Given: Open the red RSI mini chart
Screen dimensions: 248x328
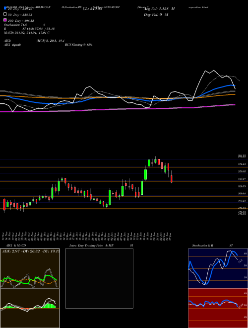Looking at the screenshot, I should pyautogui.click(x=218, y=308).
